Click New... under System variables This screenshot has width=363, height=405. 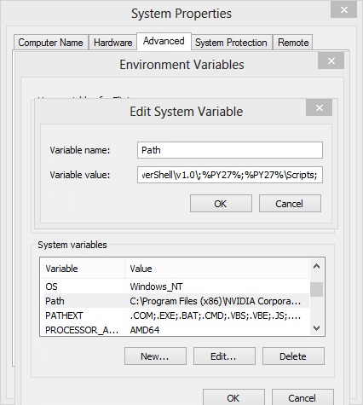click(x=155, y=356)
